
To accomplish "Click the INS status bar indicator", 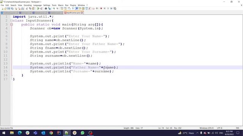I will (x=237, y=128).
